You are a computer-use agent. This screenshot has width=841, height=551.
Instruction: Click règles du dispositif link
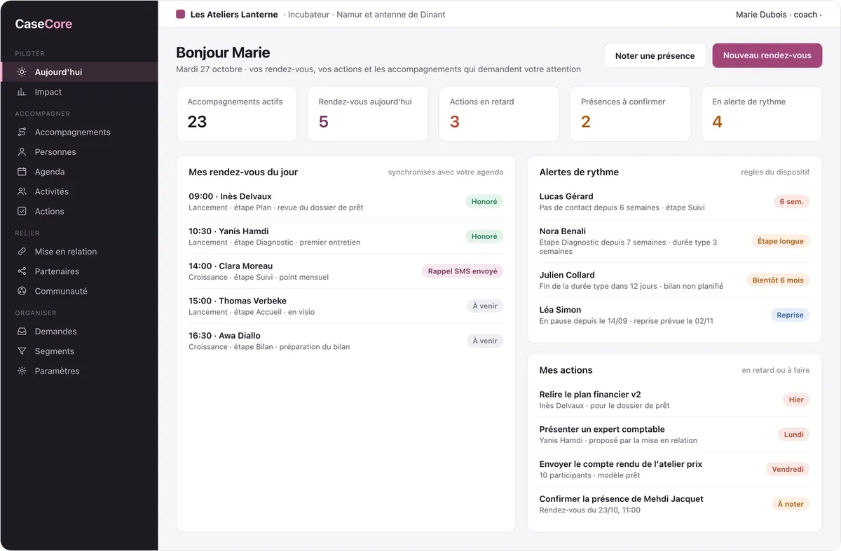pos(775,172)
